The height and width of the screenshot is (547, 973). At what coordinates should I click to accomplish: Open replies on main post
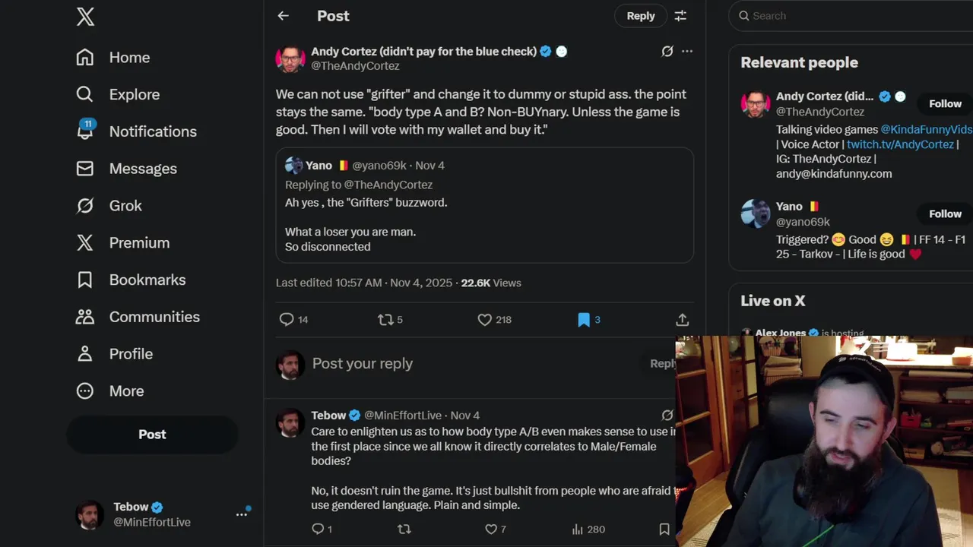point(287,320)
